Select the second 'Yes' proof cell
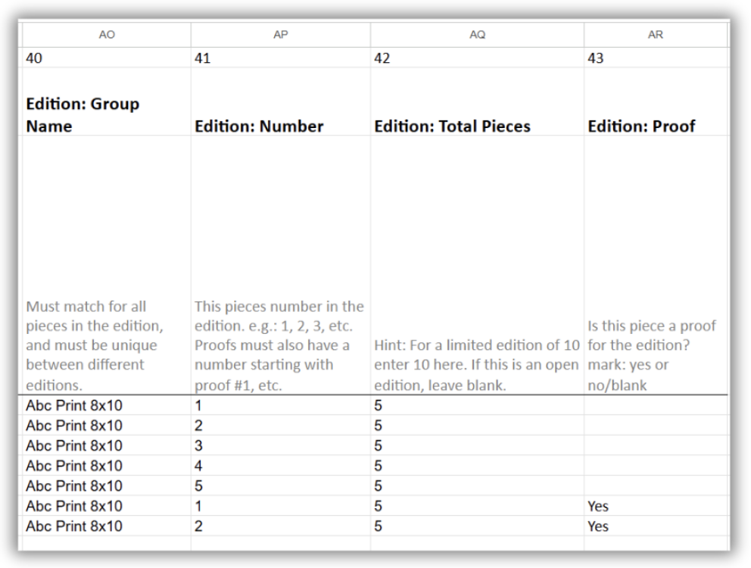 (x=655, y=526)
